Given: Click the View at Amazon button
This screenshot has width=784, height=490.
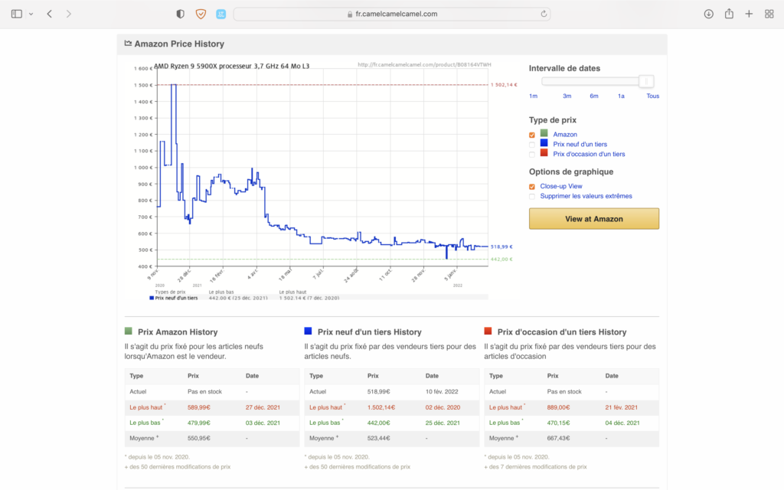Looking at the screenshot, I should (x=594, y=218).
